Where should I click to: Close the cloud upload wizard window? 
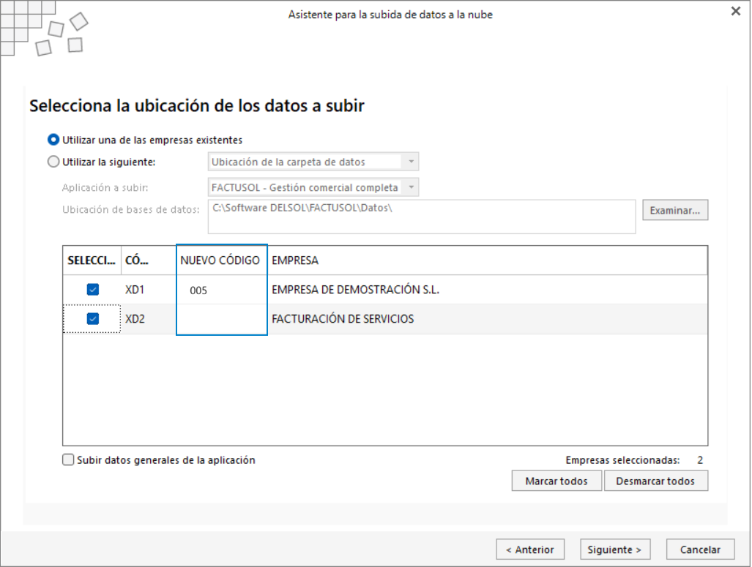pos(735,11)
